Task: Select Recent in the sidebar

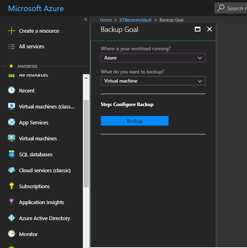Action: point(27,91)
